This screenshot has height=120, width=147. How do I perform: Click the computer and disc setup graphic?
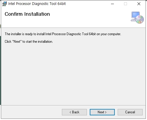[x=137, y=17]
